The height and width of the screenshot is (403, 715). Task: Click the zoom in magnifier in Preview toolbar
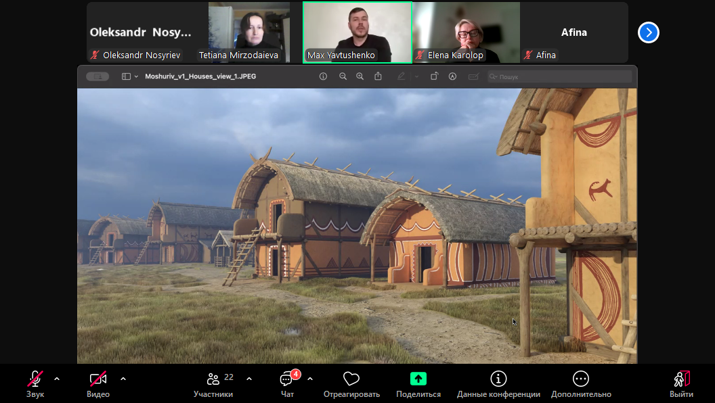pyautogui.click(x=360, y=76)
